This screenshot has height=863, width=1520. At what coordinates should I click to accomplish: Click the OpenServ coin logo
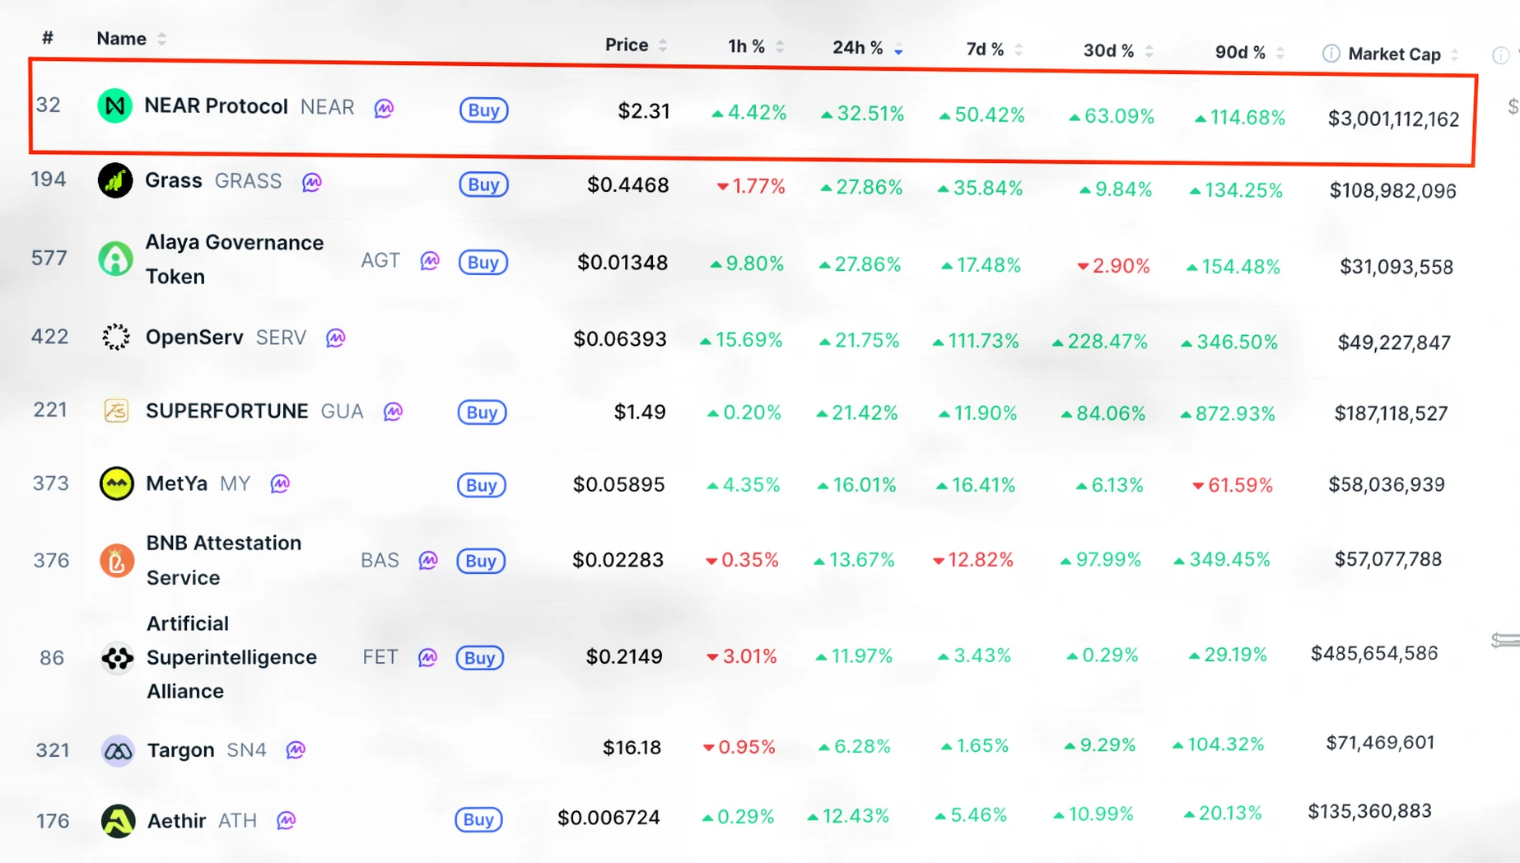pyautogui.click(x=116, y=337)
